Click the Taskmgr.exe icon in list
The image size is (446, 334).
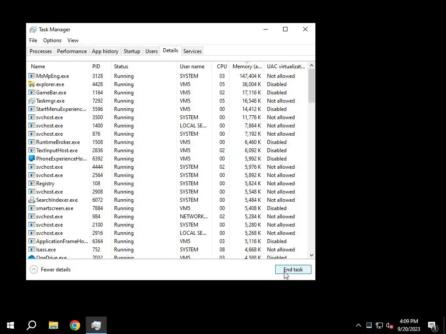pos(31,101)
